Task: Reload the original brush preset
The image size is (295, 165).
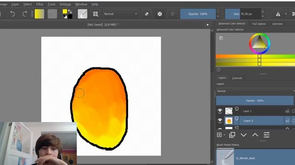Action: point(172,14)
